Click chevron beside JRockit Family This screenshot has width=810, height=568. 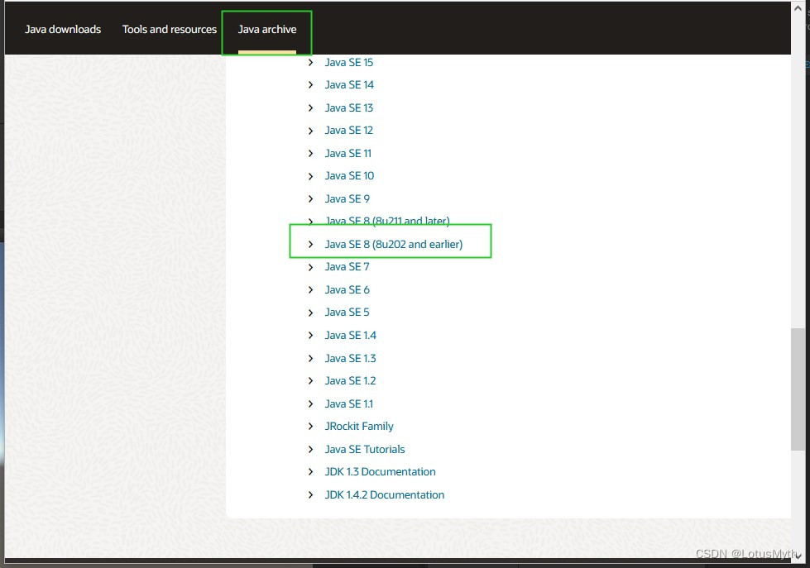tap(310, 426)
